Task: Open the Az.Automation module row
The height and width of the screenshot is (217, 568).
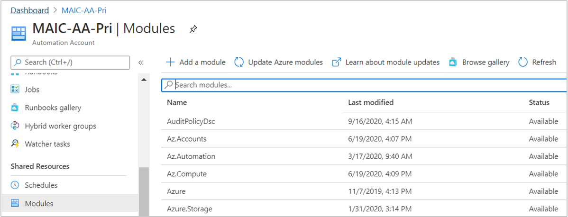Action: click(x=365, y=156)
